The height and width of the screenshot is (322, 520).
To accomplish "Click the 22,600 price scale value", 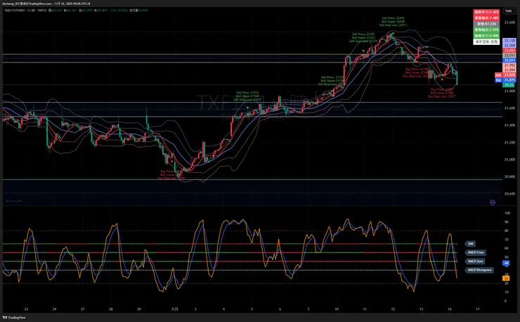I will 509,22.
